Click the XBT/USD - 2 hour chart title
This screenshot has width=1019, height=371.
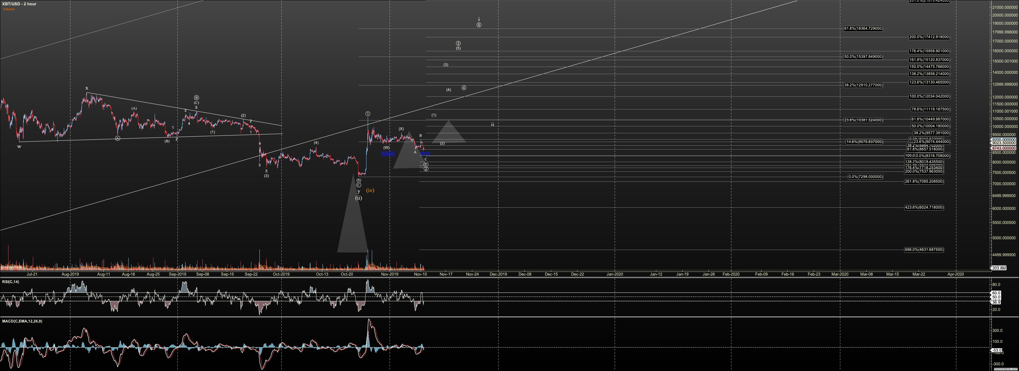(x=19, y=4)
